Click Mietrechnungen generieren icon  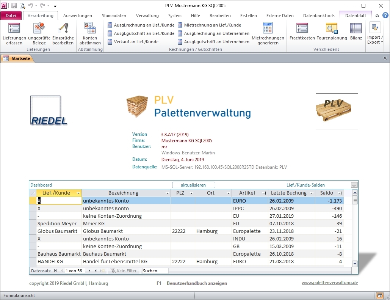click(x=268, y=33)
